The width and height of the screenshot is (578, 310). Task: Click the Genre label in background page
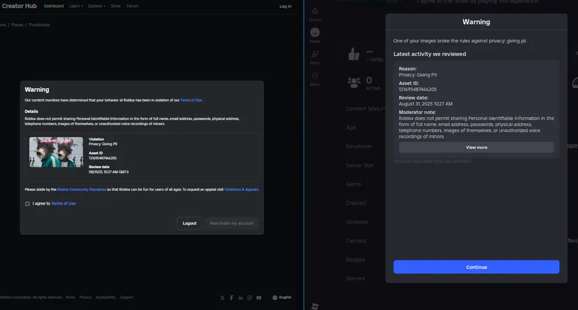353,184
